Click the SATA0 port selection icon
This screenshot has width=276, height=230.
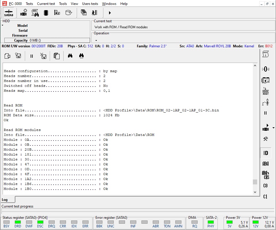(8, 13)
